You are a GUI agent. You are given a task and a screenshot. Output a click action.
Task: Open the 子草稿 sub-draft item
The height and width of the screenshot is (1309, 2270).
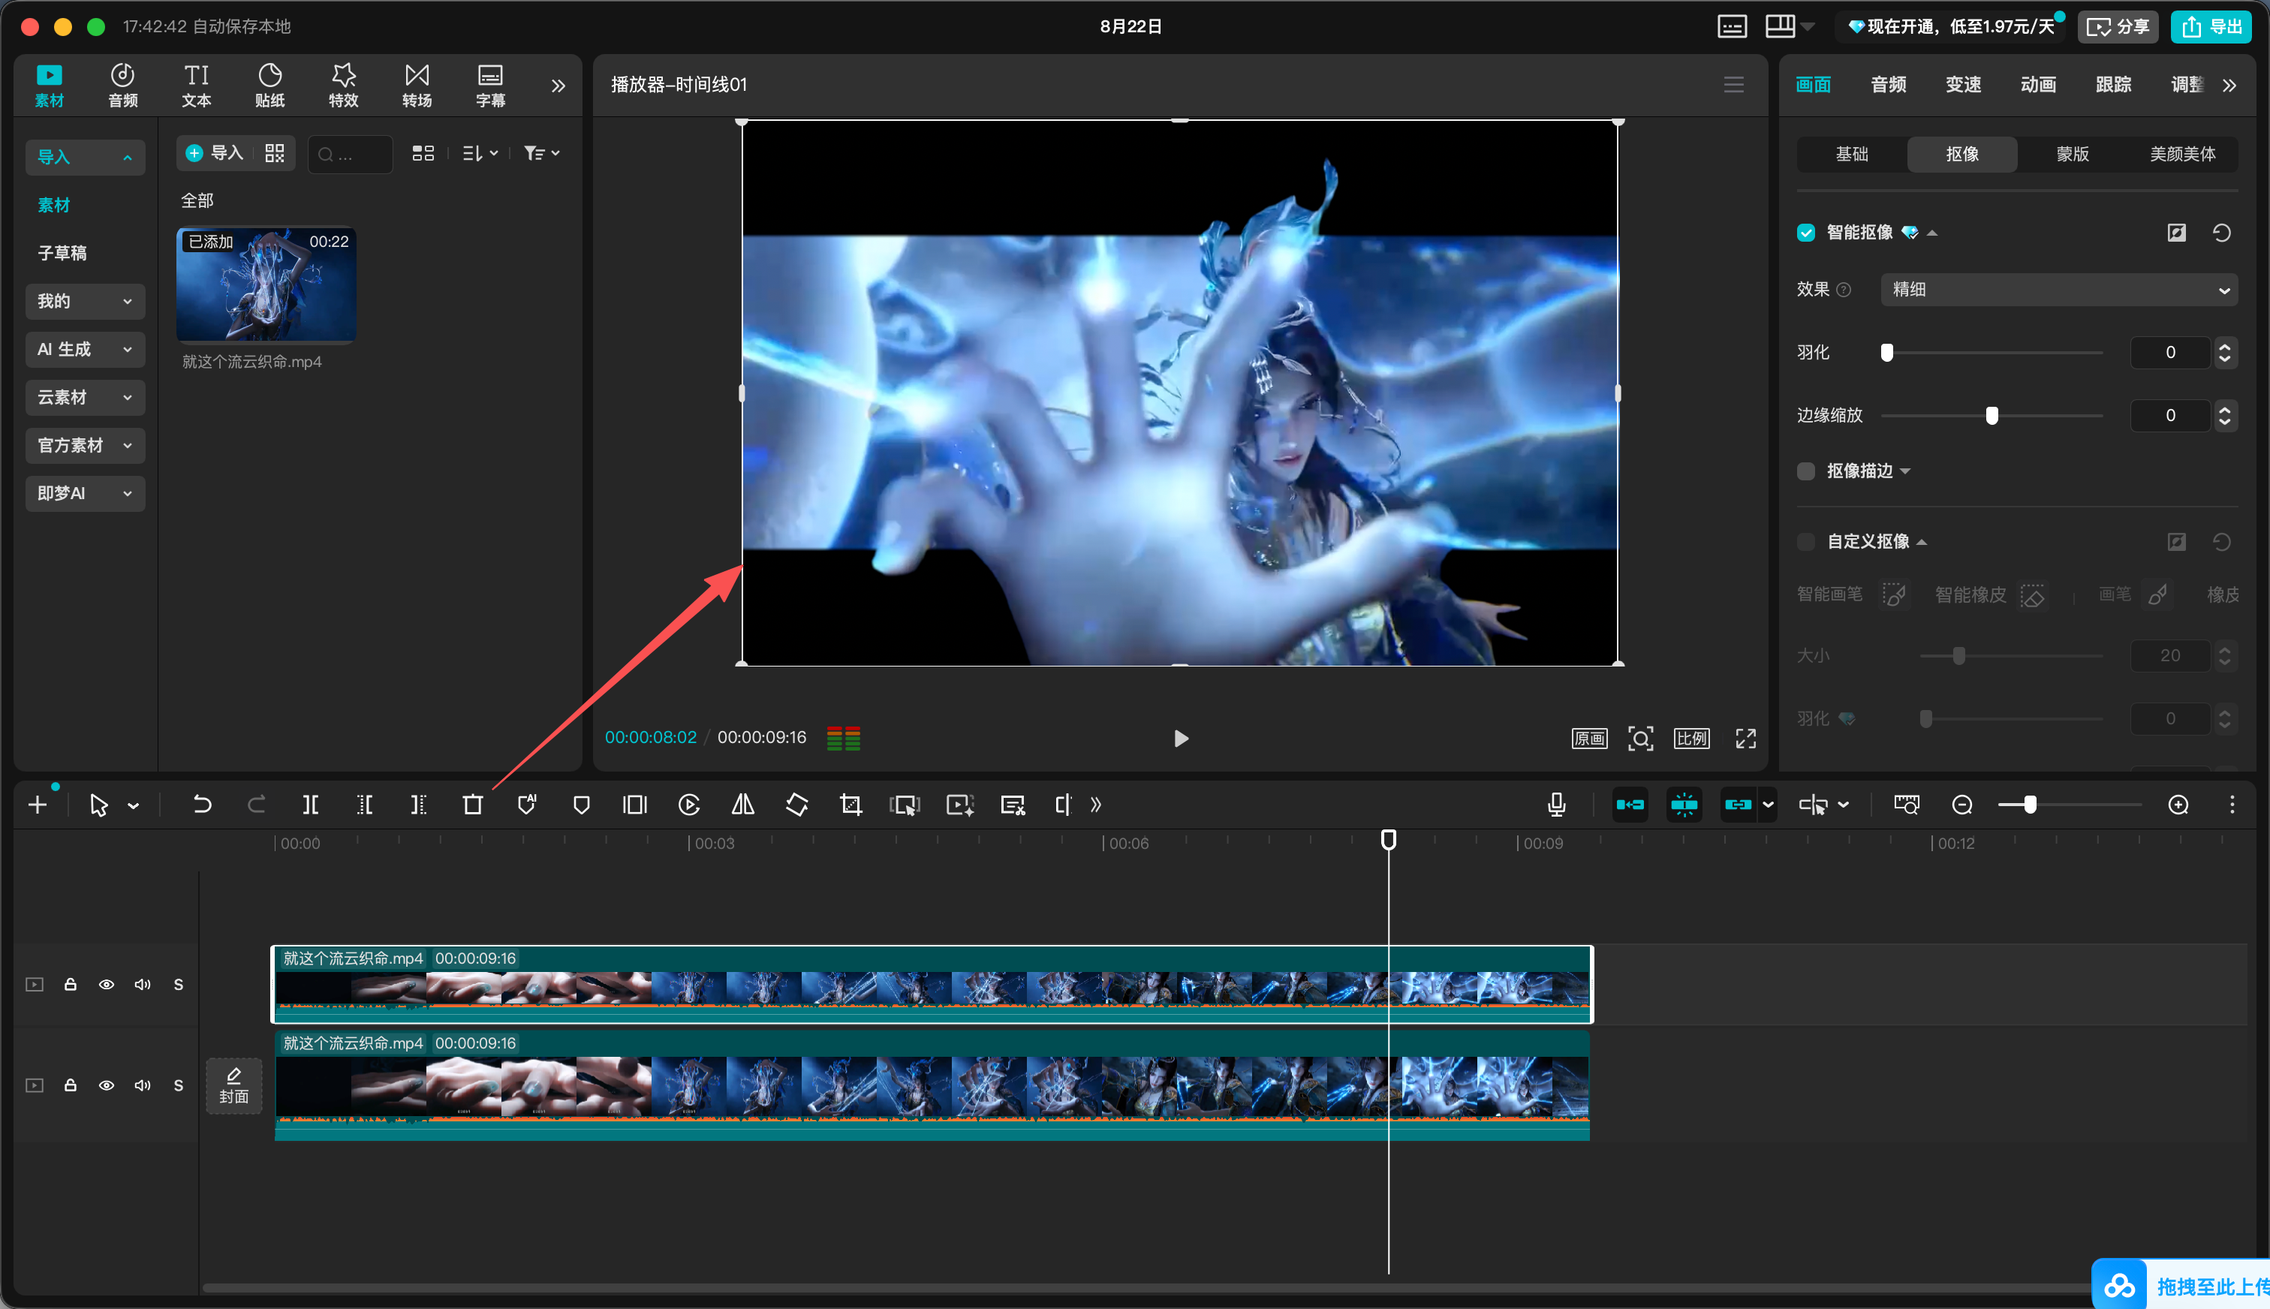click(x=62, y=254)
